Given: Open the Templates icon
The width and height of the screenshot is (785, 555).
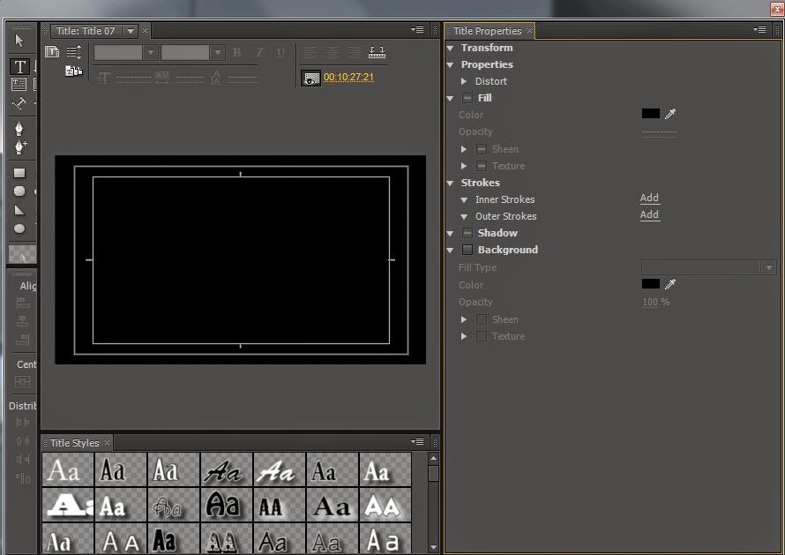Looking at the screenshot, I should [x=73, y=71].
